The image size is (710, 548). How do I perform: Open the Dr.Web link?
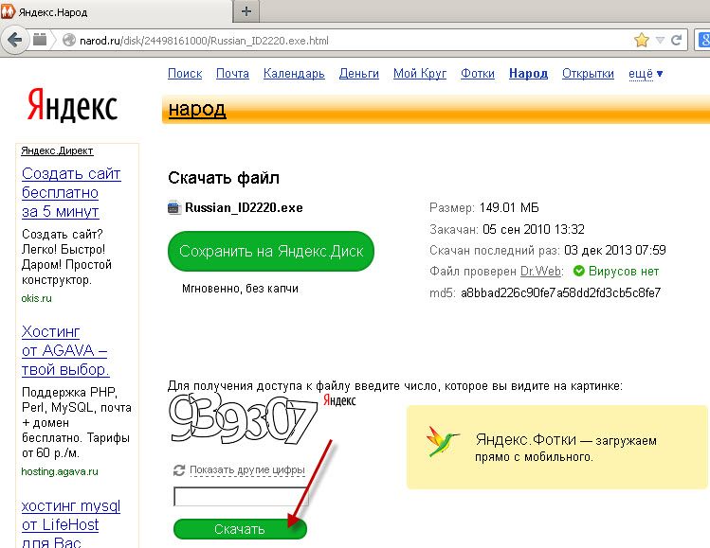(x=540, y=272)
